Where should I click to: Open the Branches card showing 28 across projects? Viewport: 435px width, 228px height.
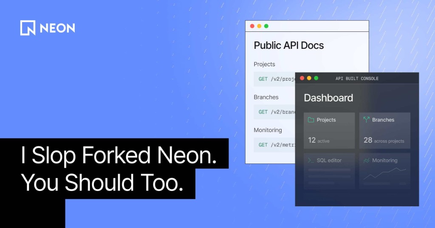[x=385, y=130]
